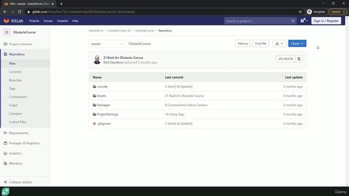Open the download source code dropdown
Viewport: 349px width, 196px height.
[279, 44]
